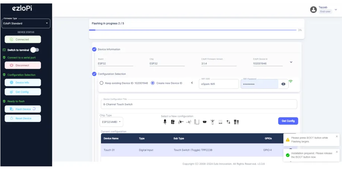Click the 3% progress percentage text
342x170 pixels.
(300, 30)
